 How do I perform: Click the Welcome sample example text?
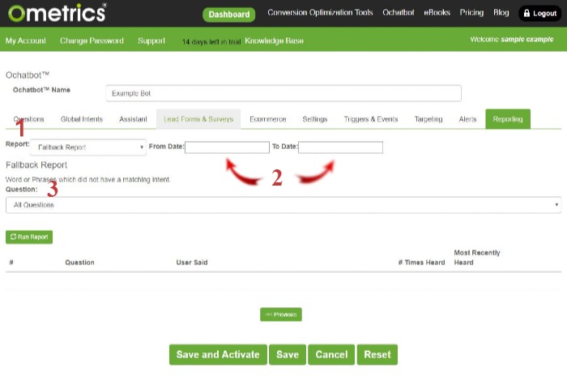[x=512, y=39]
